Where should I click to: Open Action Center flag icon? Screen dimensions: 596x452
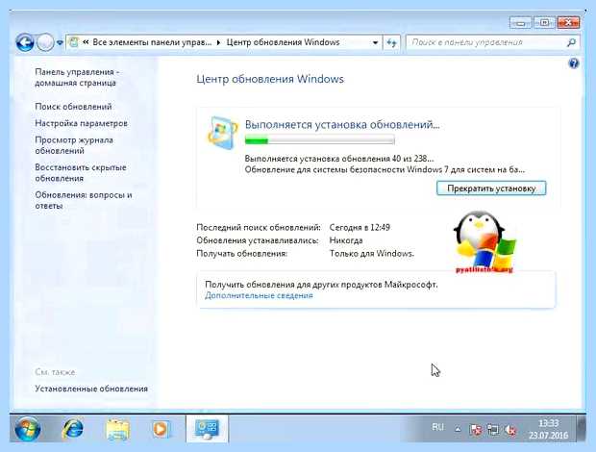[x=475, y=430]
